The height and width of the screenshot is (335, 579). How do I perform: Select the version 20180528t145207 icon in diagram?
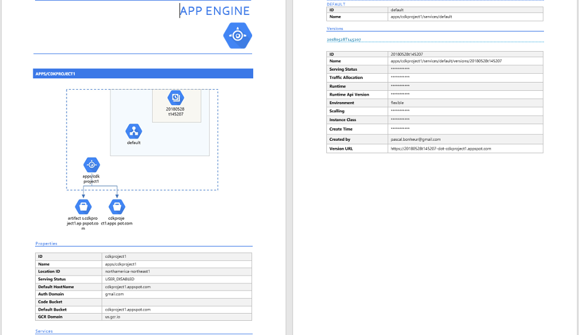click(x=176, y=97)
